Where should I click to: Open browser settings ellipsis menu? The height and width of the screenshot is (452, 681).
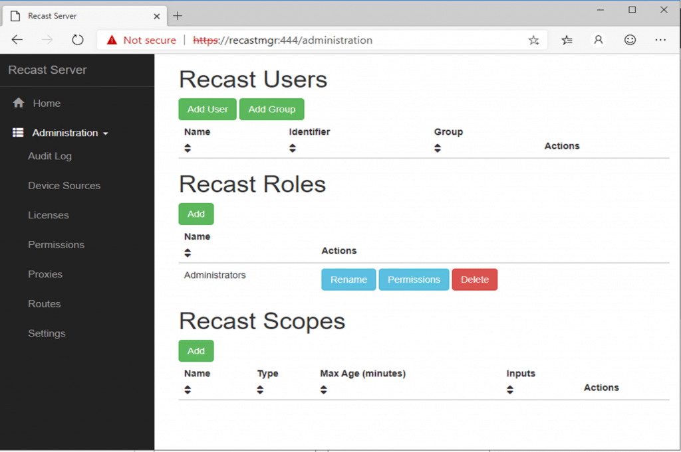point(660,40)
